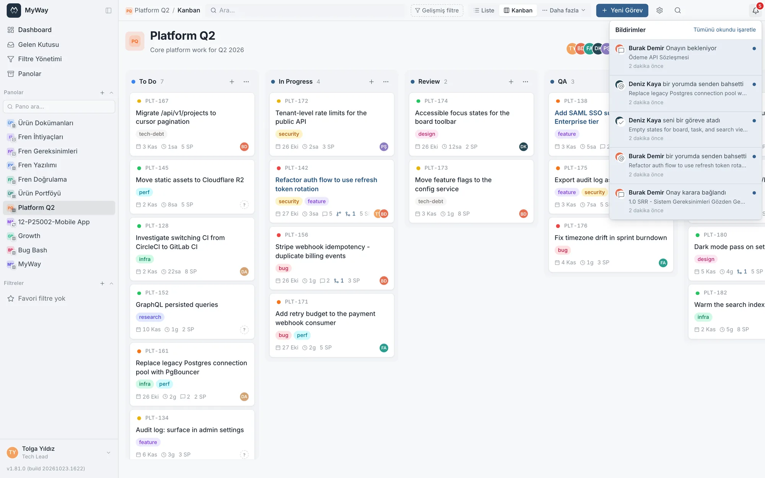Mark all notifications read via Tümünü okundu işaretle
The image size is (765, 478).
point(724,29)
